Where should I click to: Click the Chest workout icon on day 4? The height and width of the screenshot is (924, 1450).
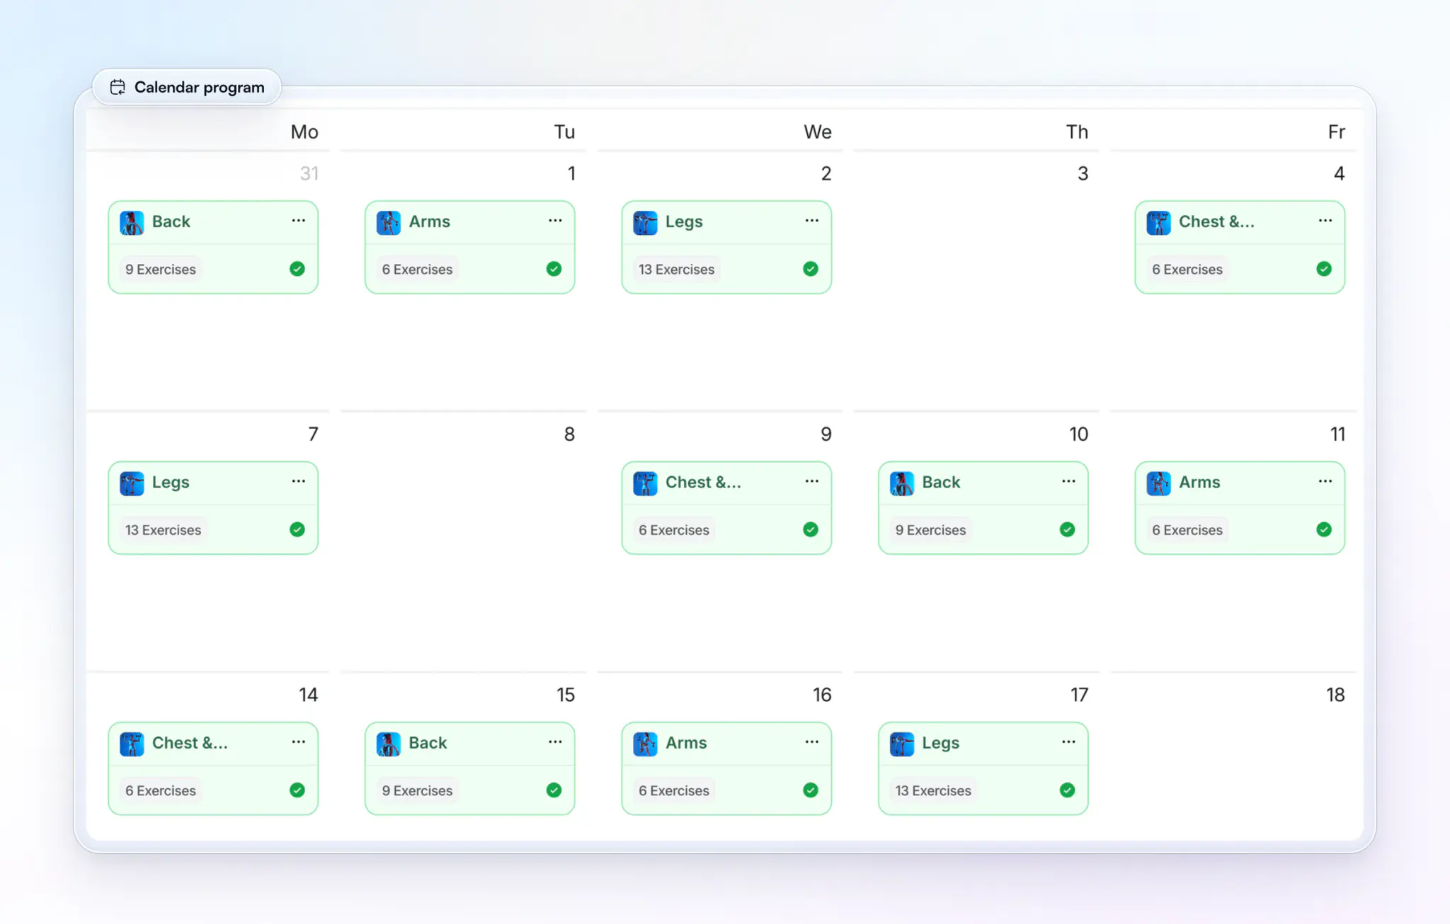[x=1158, y=223]
